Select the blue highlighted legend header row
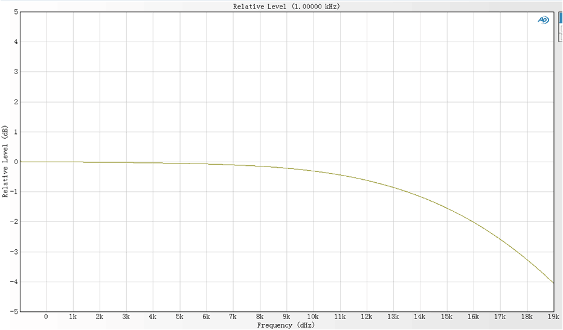Viewport: 563px width, 330px height. (x=561, y=18)
